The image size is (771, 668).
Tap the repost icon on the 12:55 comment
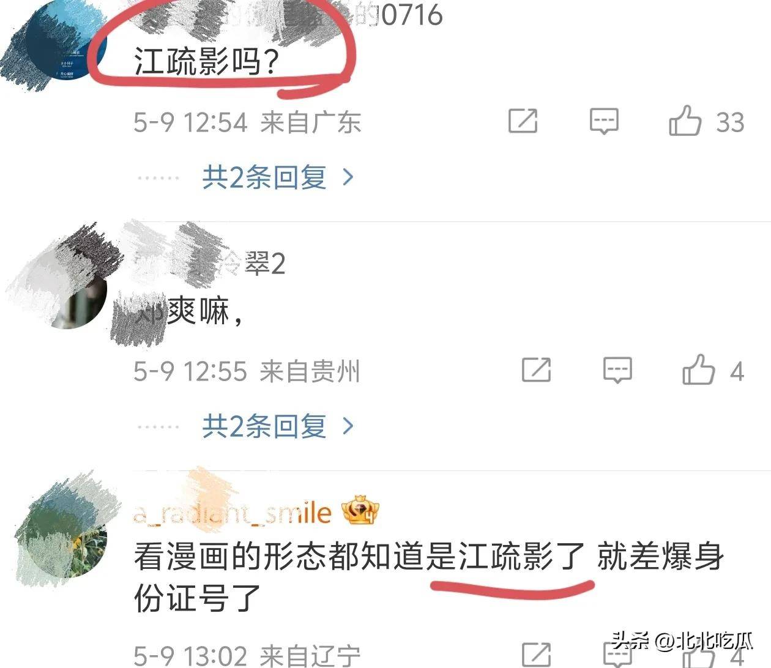coord(536,370)
